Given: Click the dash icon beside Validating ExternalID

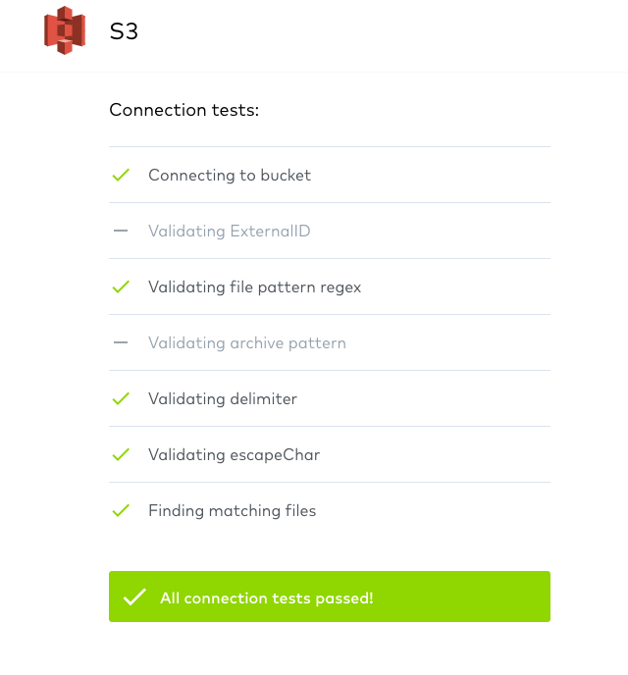Looking at the screenshot, I should point(121,232).
